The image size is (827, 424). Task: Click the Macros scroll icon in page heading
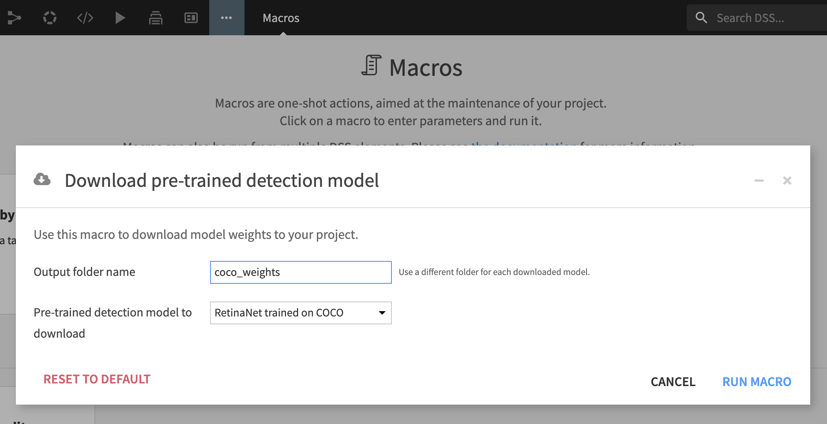tap(372, 65)
